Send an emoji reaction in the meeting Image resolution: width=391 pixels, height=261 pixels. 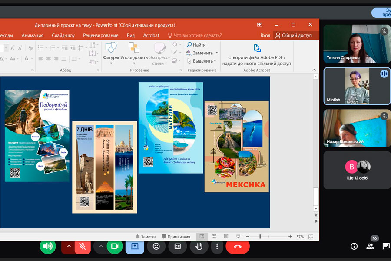156,247
